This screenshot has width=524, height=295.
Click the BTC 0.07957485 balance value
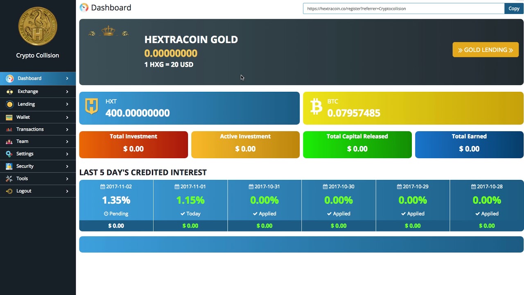354,113
